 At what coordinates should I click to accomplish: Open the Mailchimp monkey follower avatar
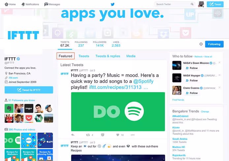pyautogui.click(x=49, y=108)
